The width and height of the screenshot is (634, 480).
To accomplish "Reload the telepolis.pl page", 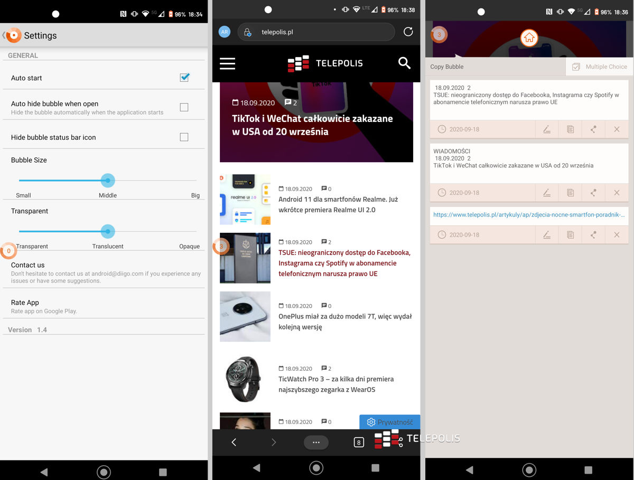I will pyautogui.click(x=408, y=32).
